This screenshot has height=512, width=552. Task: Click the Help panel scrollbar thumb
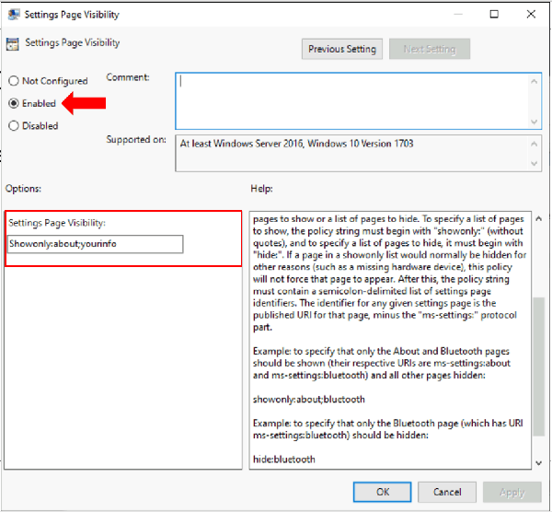[x=537, y=368]
